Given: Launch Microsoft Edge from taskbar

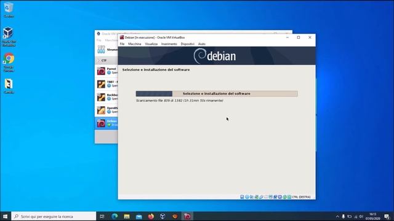Looking at the screenshot, I should click(x=115, y=216).
